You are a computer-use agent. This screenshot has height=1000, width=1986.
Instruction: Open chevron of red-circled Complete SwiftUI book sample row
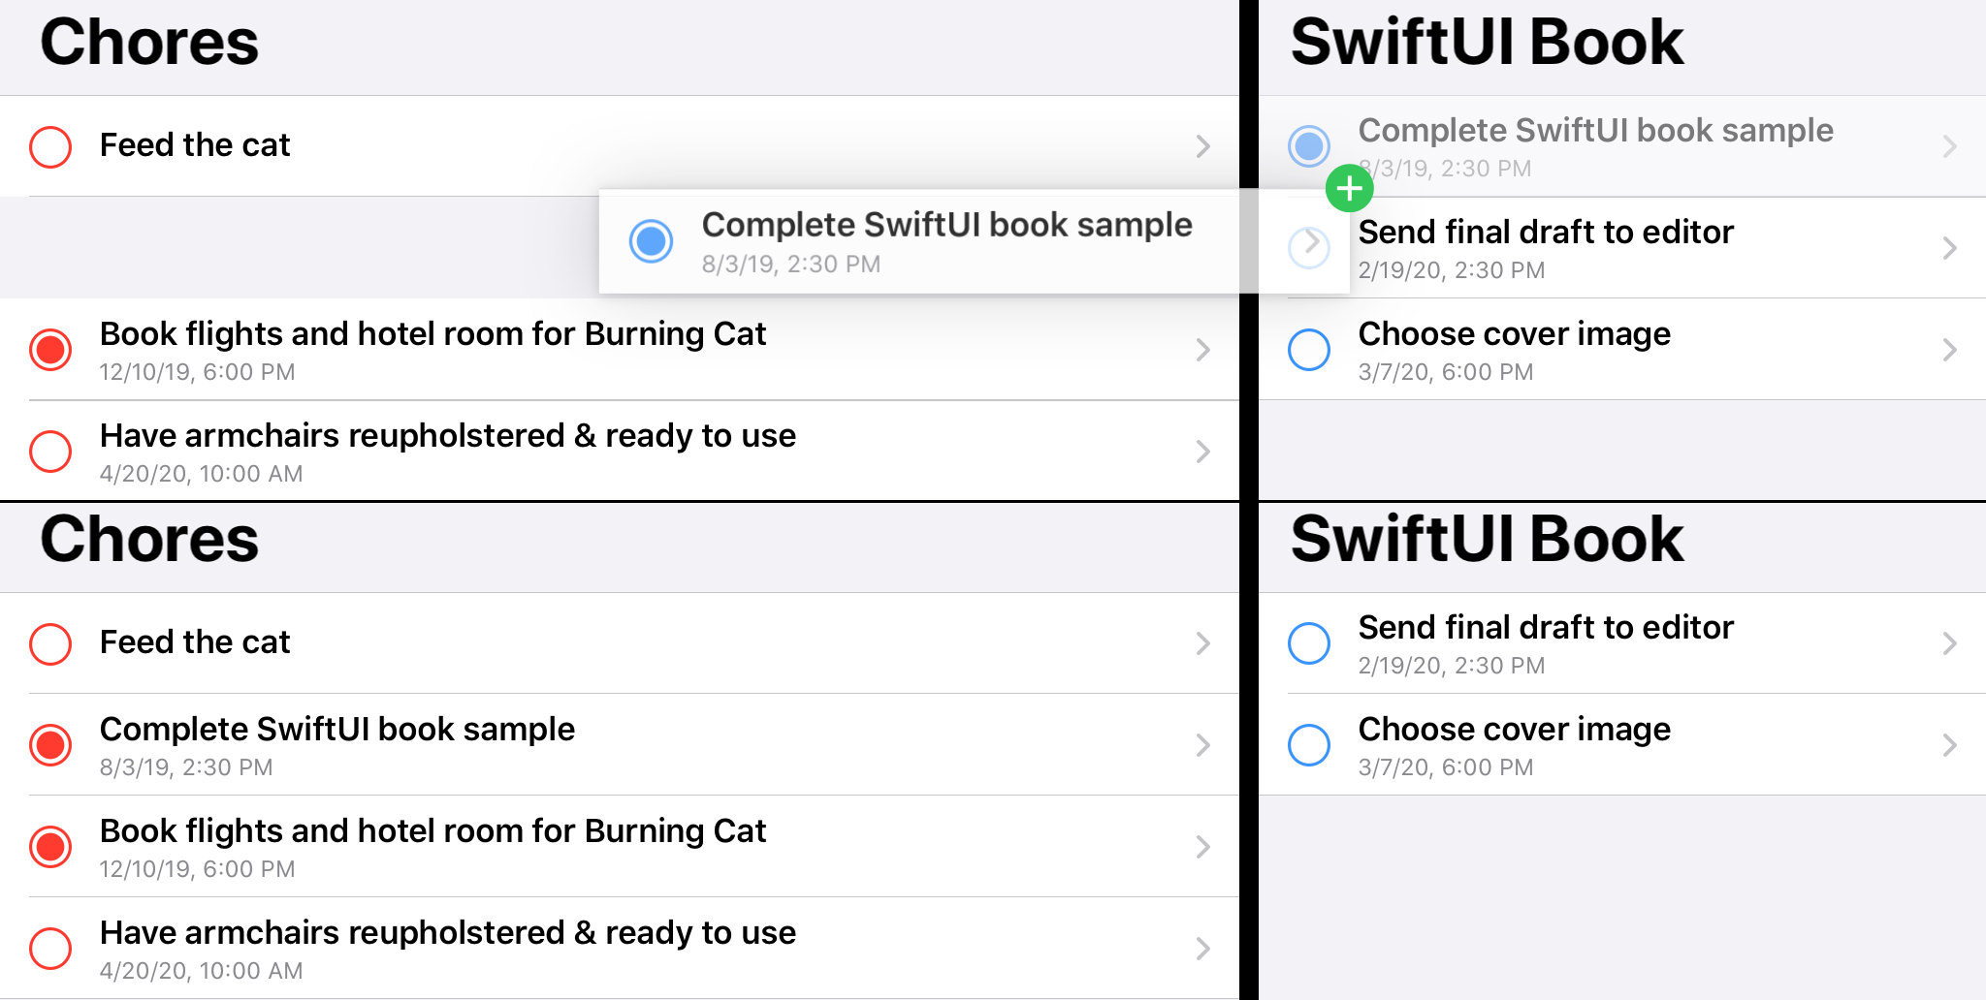point(1202,745)
